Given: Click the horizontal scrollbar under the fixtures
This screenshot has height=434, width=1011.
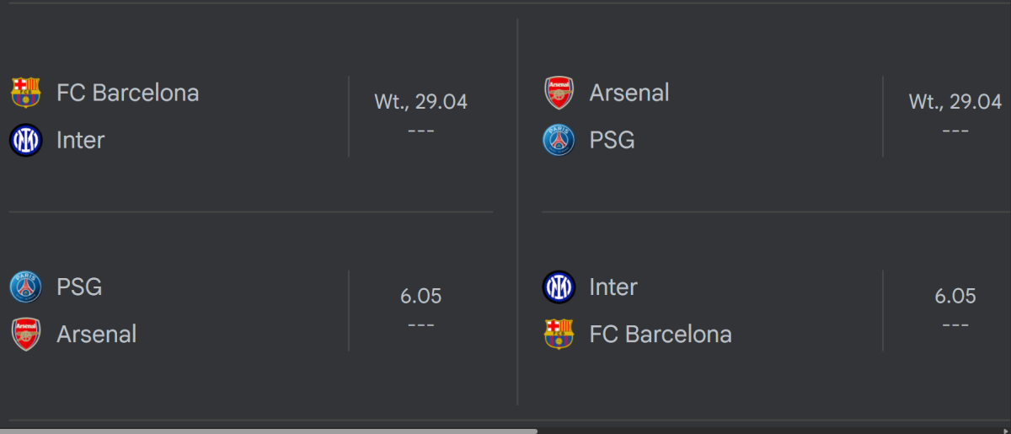Looking at the screenshot, I should [x=270, y=431].
